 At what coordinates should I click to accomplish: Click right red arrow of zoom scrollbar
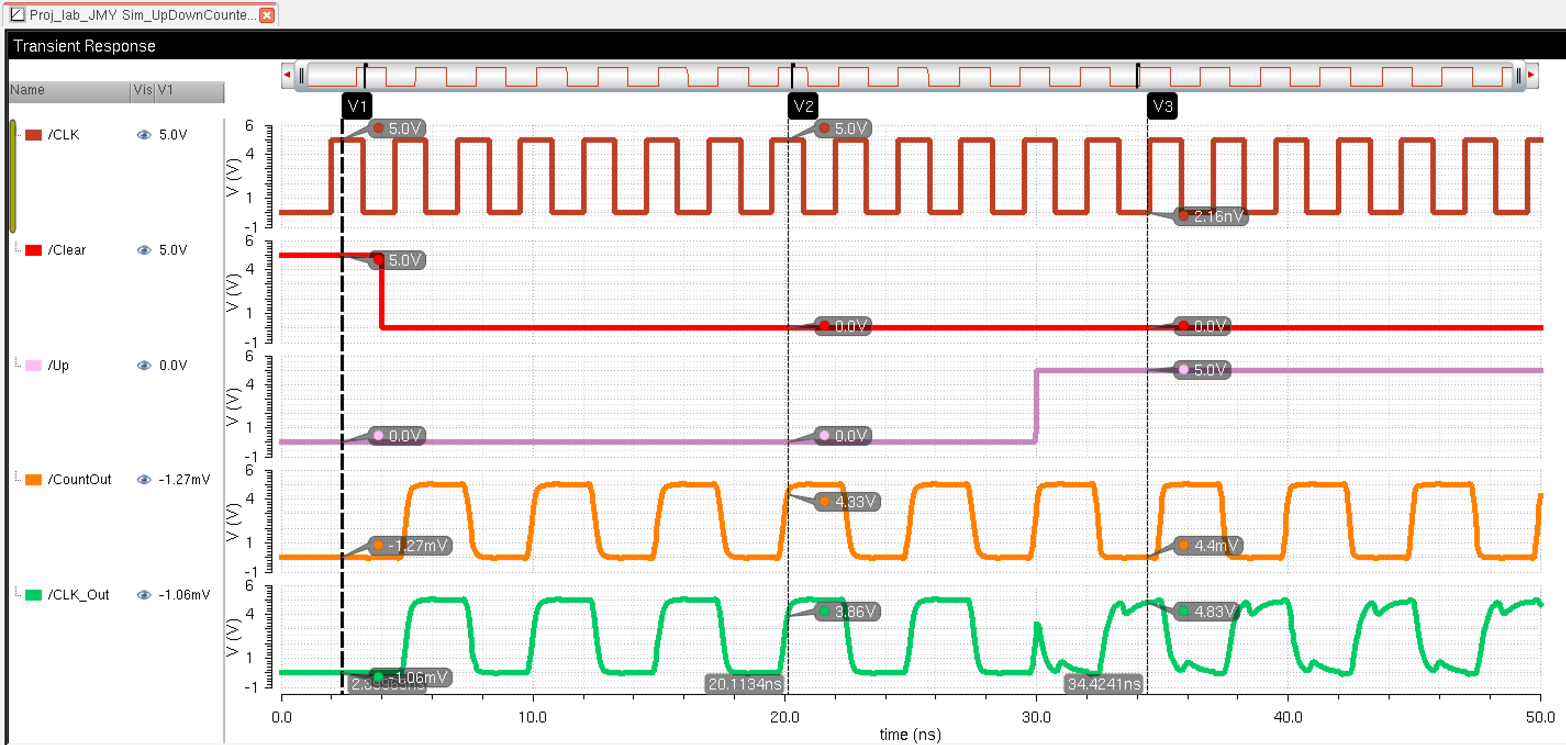coord(1531,75)
